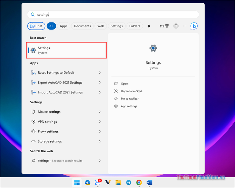Switch to the Web filter tab

pyautogui.click(x=101, y=26)
